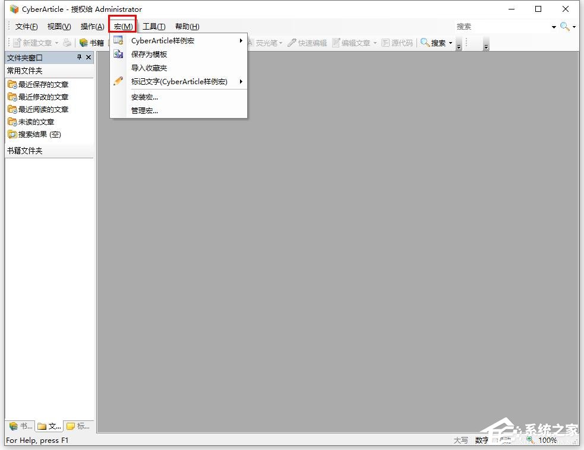Click the pencil icon beside 标记文字
This screenshot has height=450, width=584.
(x=118, y=81)
